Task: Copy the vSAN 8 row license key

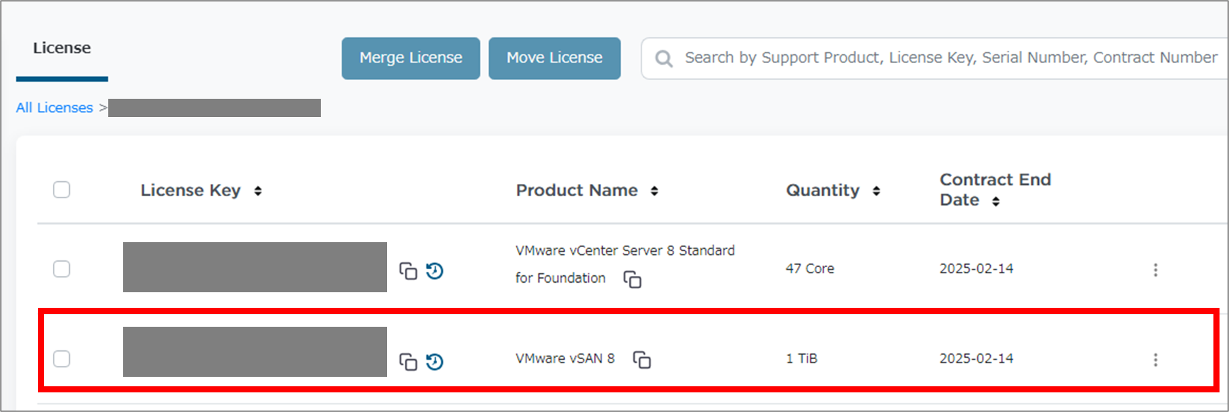Action: pos(408,362)
